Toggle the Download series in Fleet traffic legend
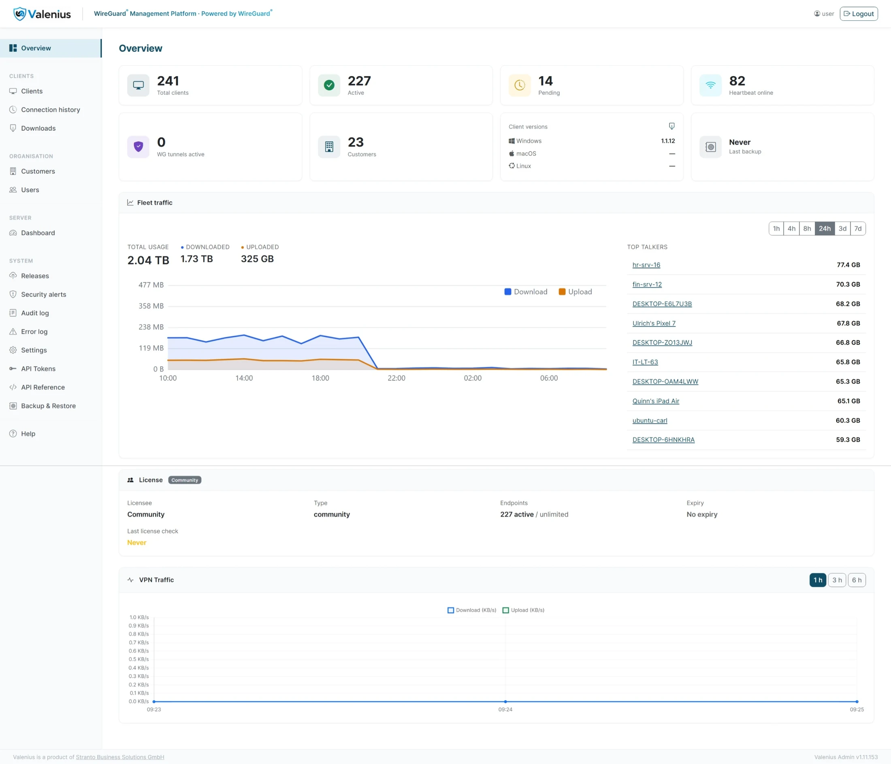This screenshot has width=891, height=764. pos(525,292)
